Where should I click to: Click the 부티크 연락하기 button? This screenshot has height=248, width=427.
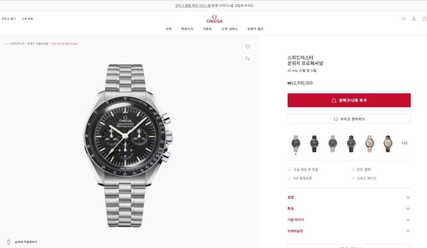click(349, 119)
